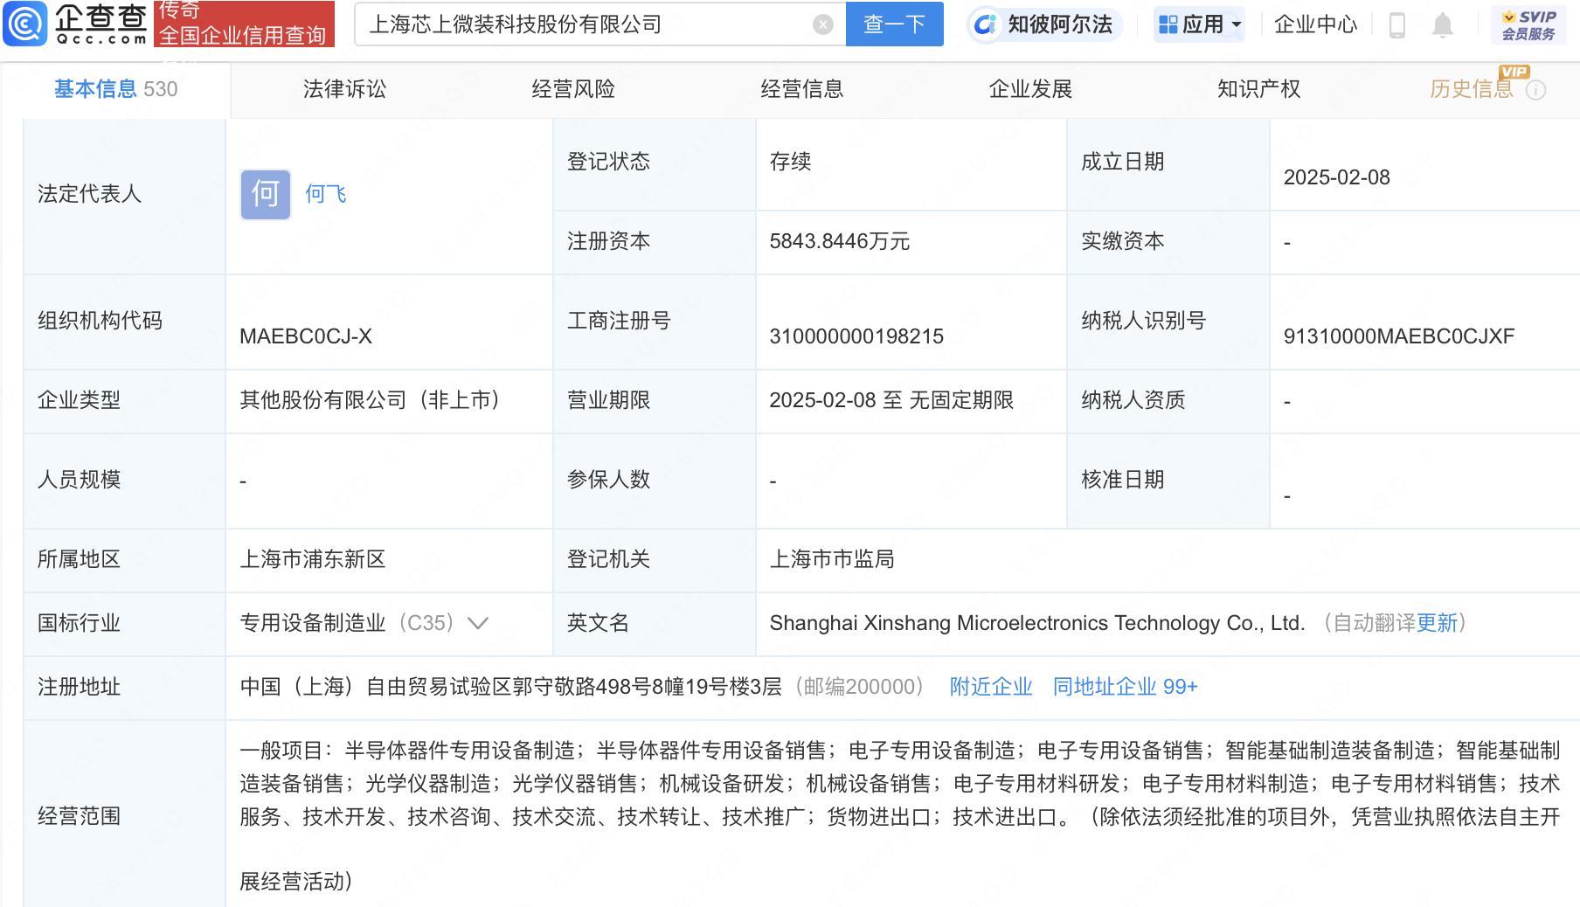Click the 查一下 search button
This screenshot has width=1580, height=907.
click(x=895, y=24)
